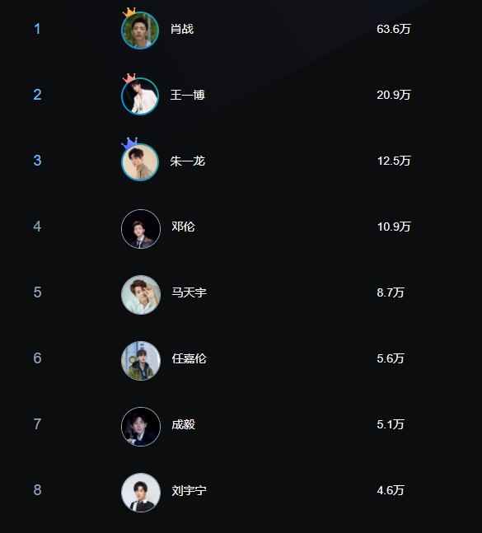
Task: Open the rank 2 avatar with red crown
Action: point(140,96)
